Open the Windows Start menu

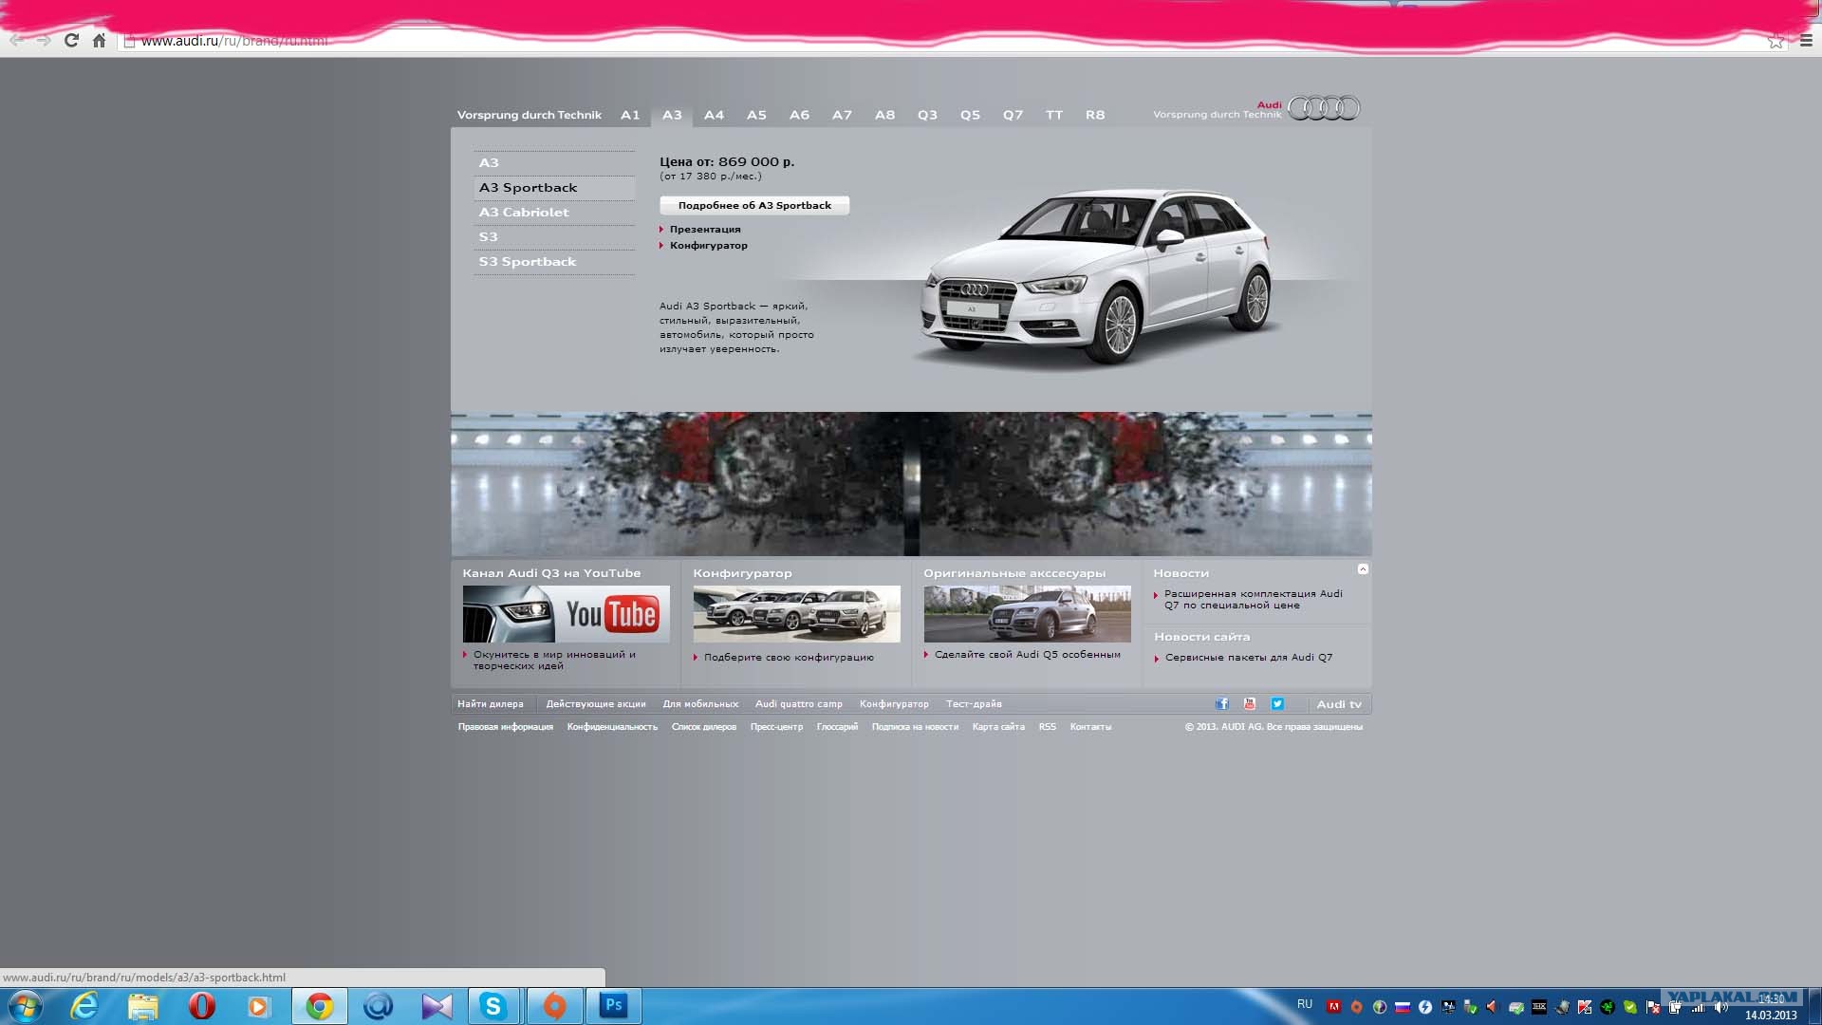[26, 1006]
